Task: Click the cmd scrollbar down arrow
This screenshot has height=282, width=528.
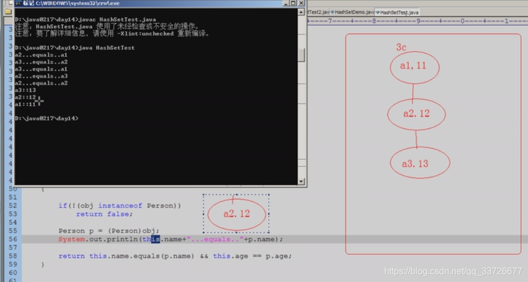Action: [302, 181]
